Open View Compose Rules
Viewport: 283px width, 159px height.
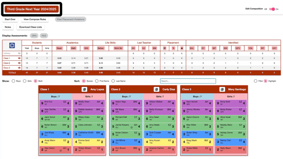(x=35, y=19)
